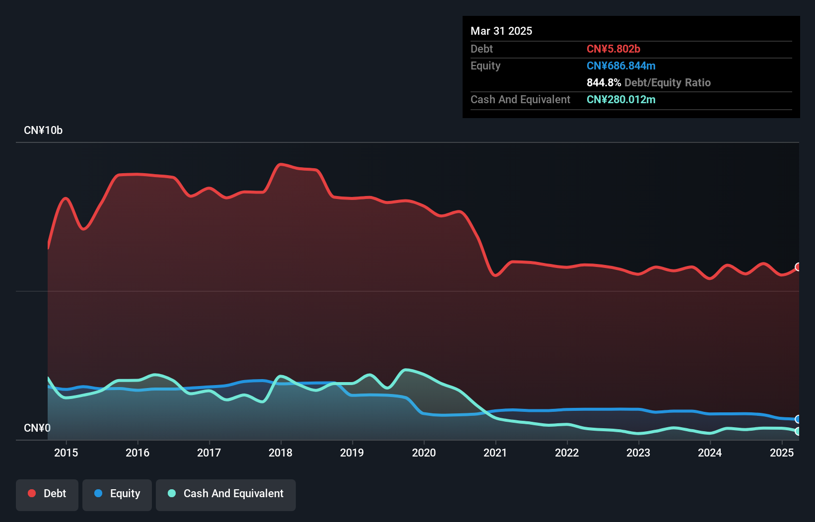Toggle the Equity legend button
Screen dimensions: 815x522
pyautogui.click(x=117, y=495)
